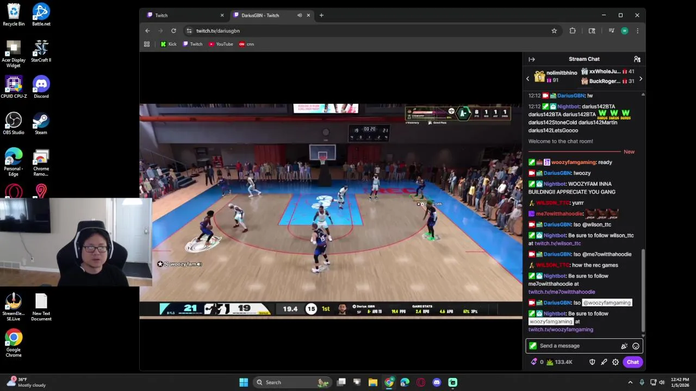Open the chat community users list

pos(637,59)
